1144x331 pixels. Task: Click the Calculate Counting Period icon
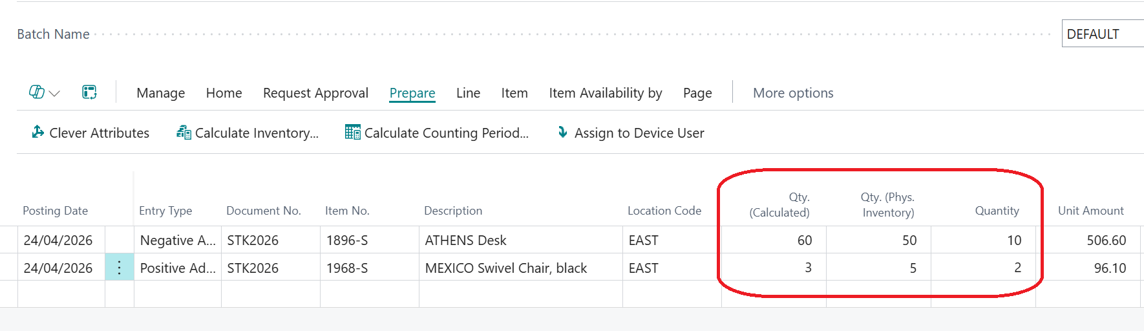[x=352, y=133]
